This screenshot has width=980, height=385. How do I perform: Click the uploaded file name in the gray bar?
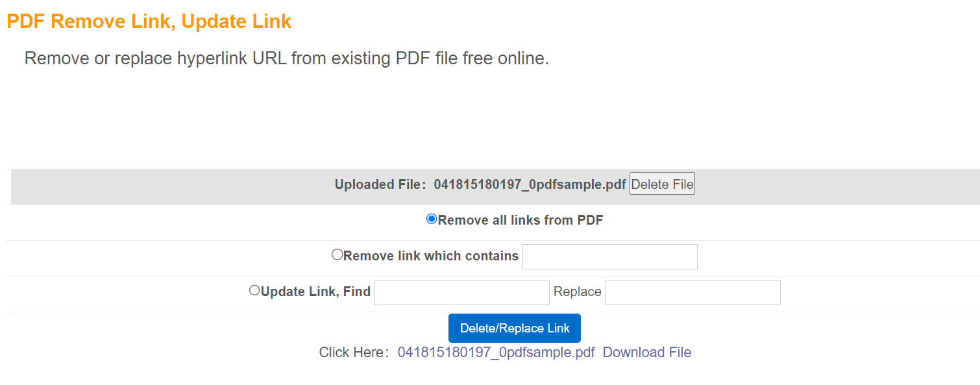point(530,184)
